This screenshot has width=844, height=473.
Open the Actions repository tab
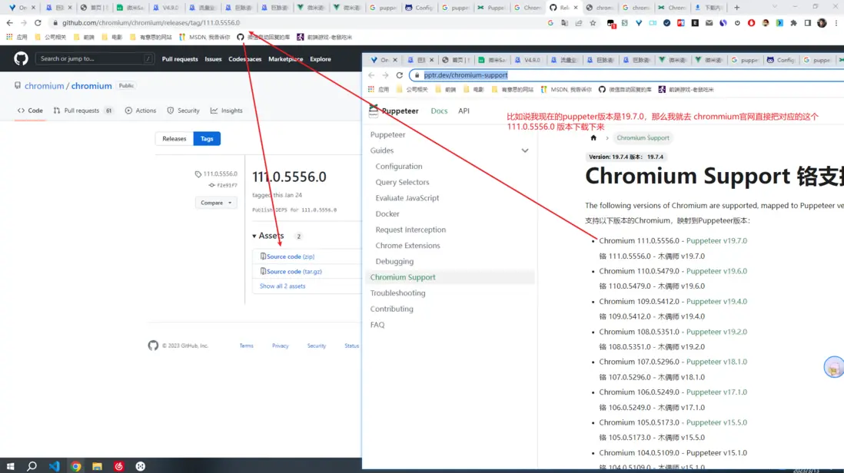point(141,111)
